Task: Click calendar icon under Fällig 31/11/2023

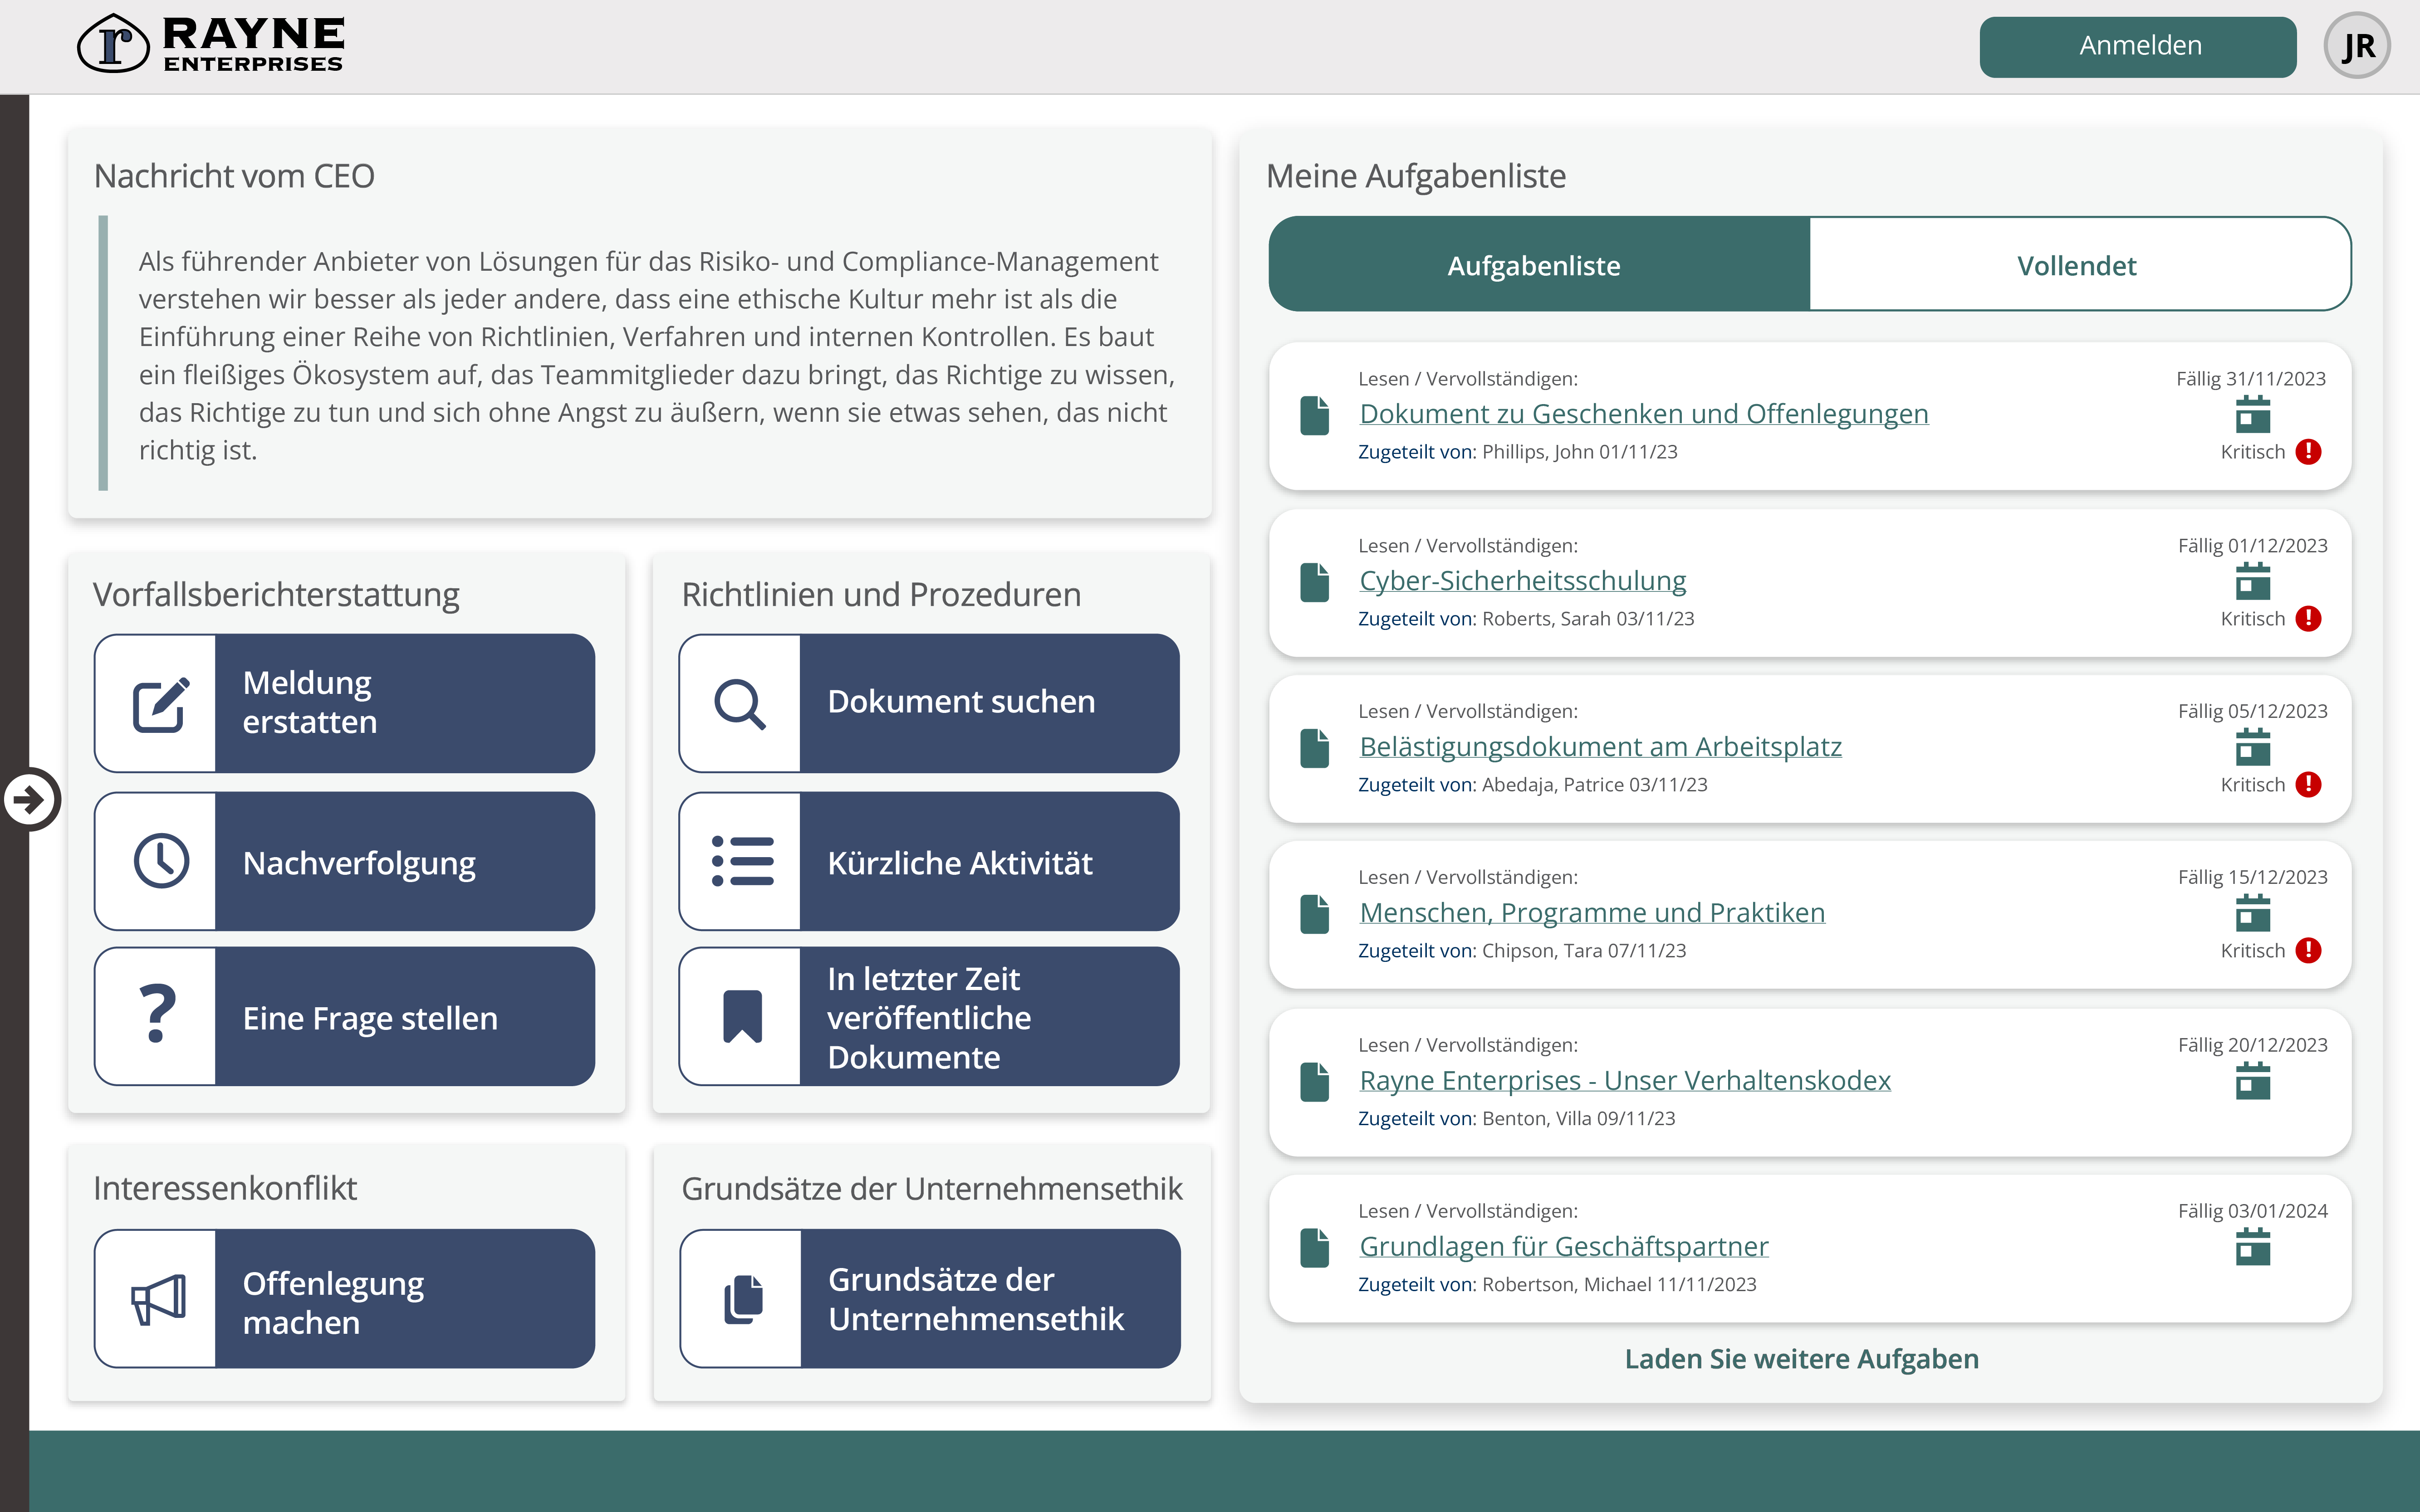Action: click(x=2252, y=414)
